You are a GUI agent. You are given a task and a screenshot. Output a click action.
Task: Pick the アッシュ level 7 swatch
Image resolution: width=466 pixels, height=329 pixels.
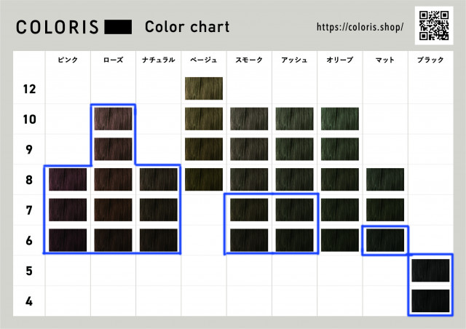(294, 210)
